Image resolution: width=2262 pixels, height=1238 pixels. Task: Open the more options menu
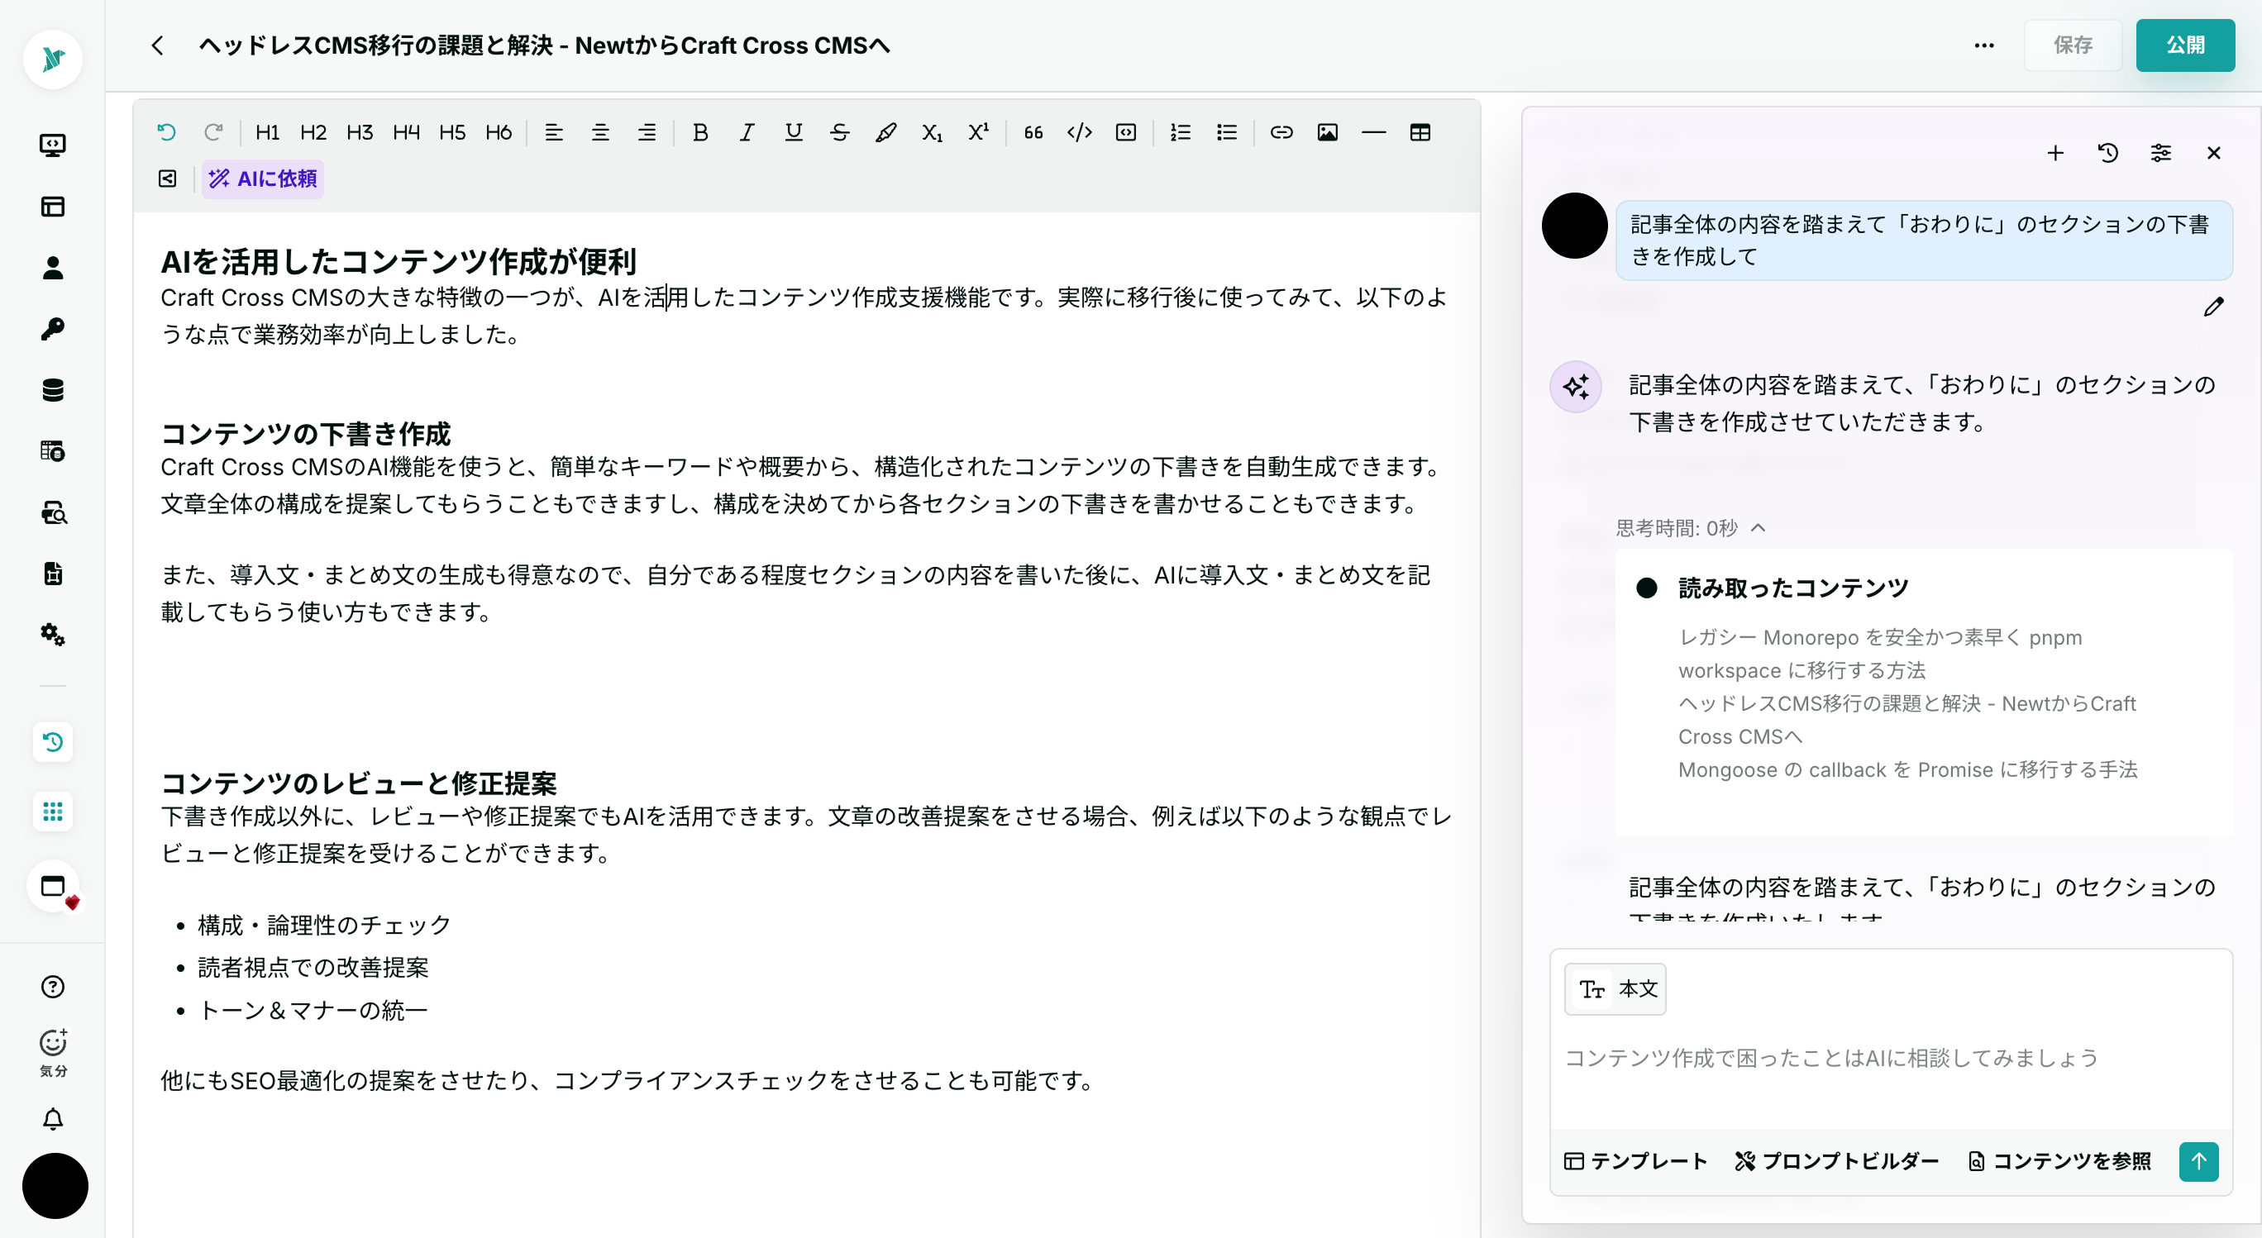pyautogui.click(x=1984, y=45)
